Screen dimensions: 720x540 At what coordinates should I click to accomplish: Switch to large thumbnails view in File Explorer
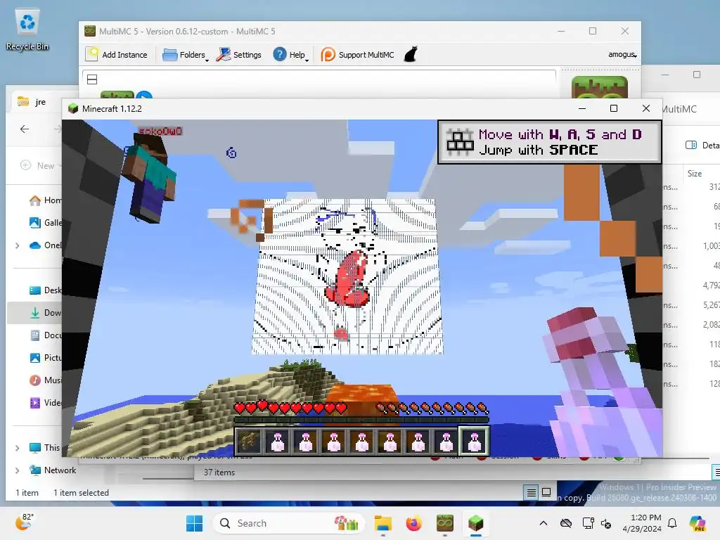pyautogui.click(x=546, y=492)
